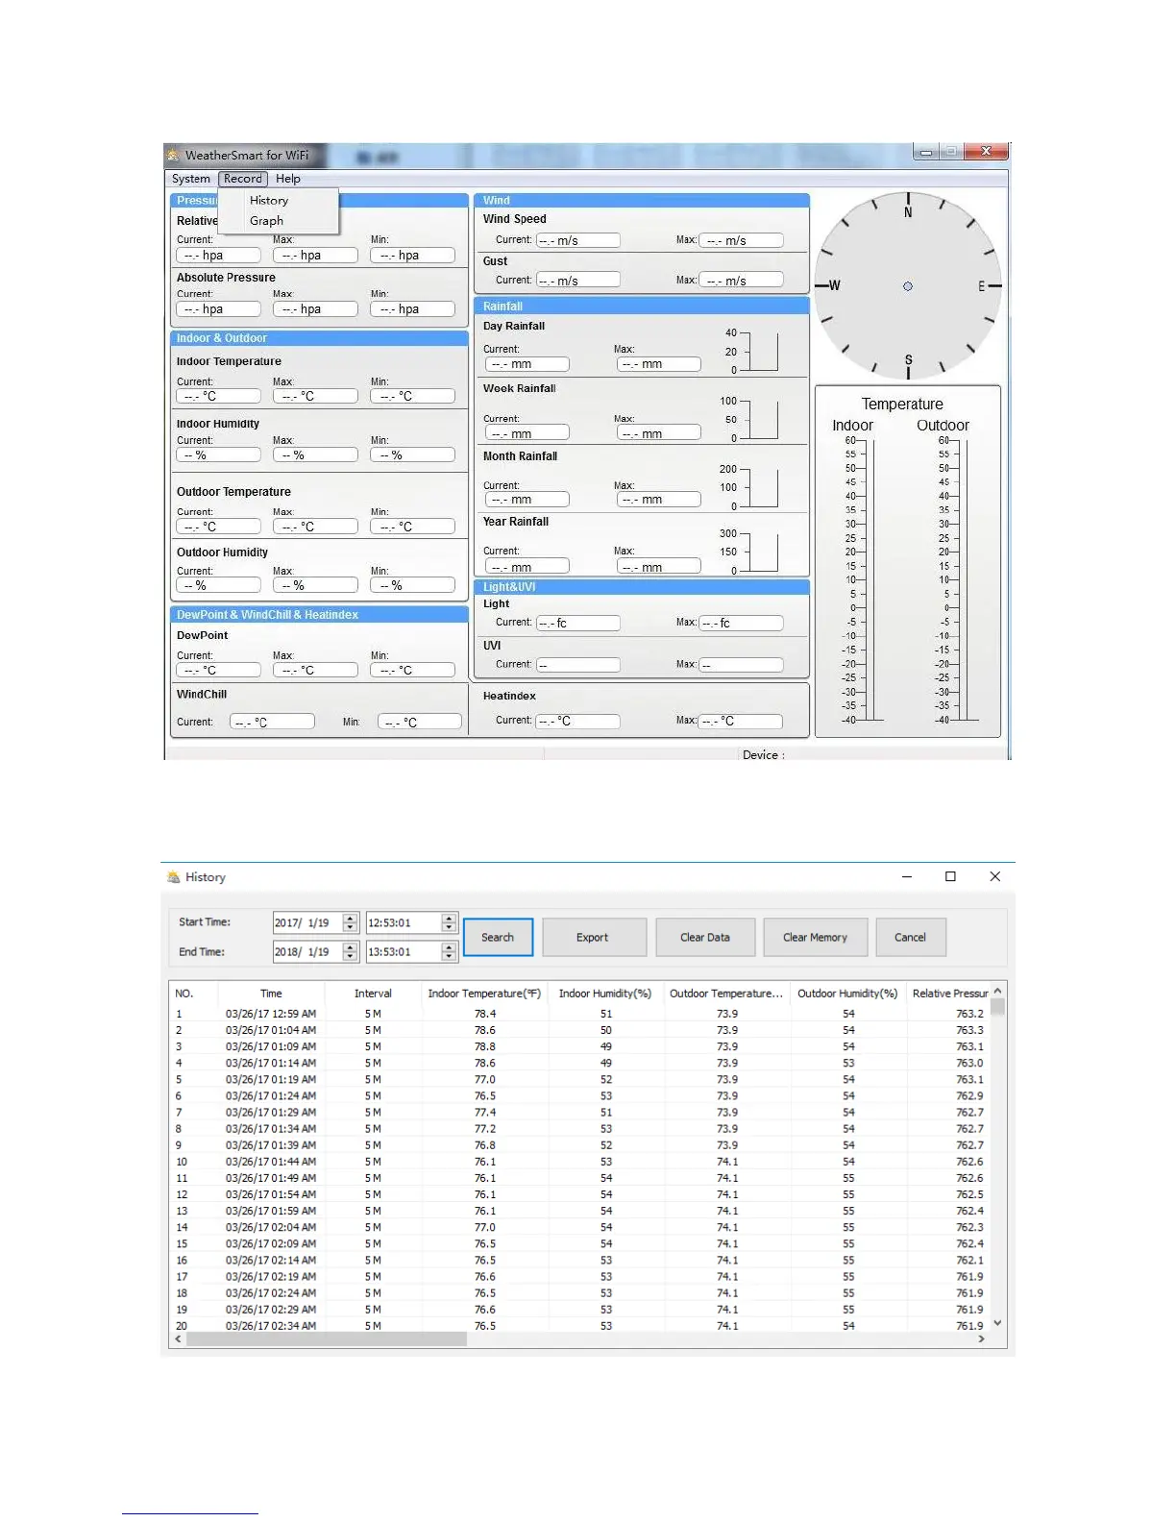The width and height of the screenshot is (1176, 1522).
Task: Click the Search button in History window
Action: point(498,937)
